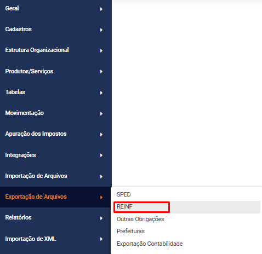
Task: Click the orange arrow beside Exportação de Arquivos
Action: pos(101,197)
